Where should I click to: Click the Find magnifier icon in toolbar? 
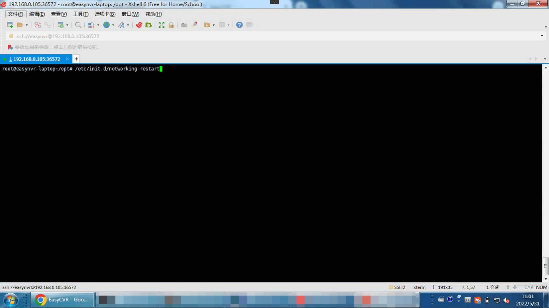pyautogui.click(x=78, y=25)
